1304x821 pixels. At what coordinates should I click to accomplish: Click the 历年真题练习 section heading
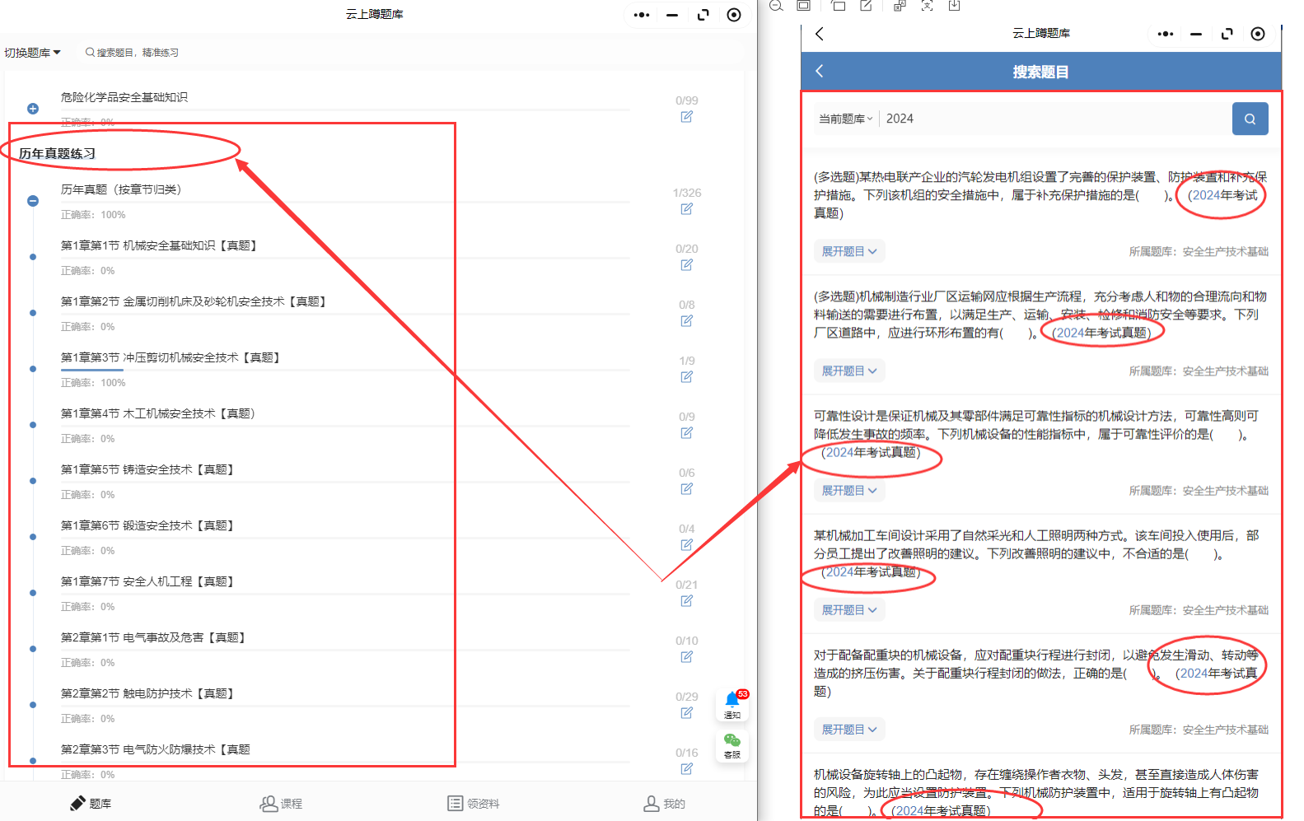point(58,153)
